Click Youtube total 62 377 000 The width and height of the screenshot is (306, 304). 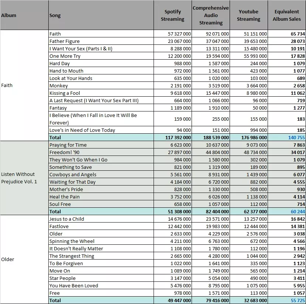249,211
